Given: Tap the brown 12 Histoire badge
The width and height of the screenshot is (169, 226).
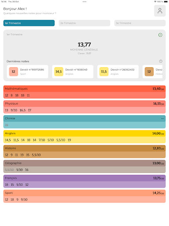Looking at the screenshot, I should click(x=149, y=72).
